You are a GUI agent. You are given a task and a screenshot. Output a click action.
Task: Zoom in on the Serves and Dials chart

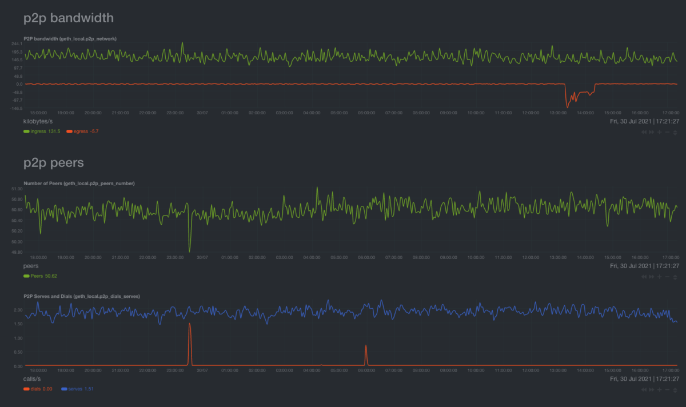(x=659, y=389)
